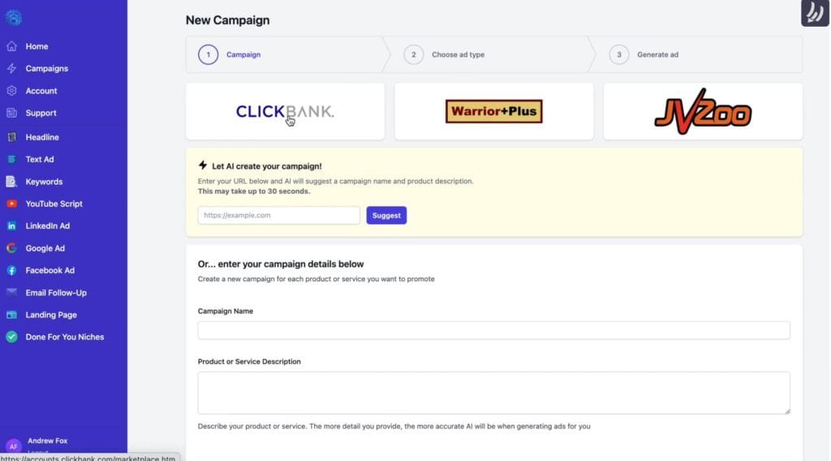Click the YouTube Script icon

pos(11,204)
